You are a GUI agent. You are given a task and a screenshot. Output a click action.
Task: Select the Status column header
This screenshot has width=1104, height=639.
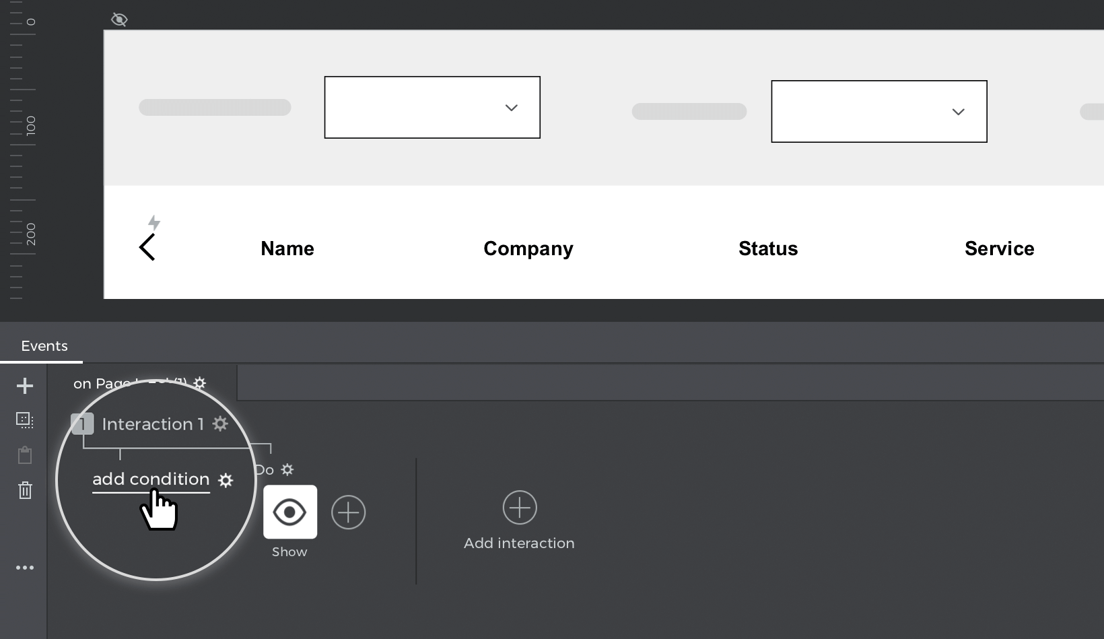click(x=768, y=248)
